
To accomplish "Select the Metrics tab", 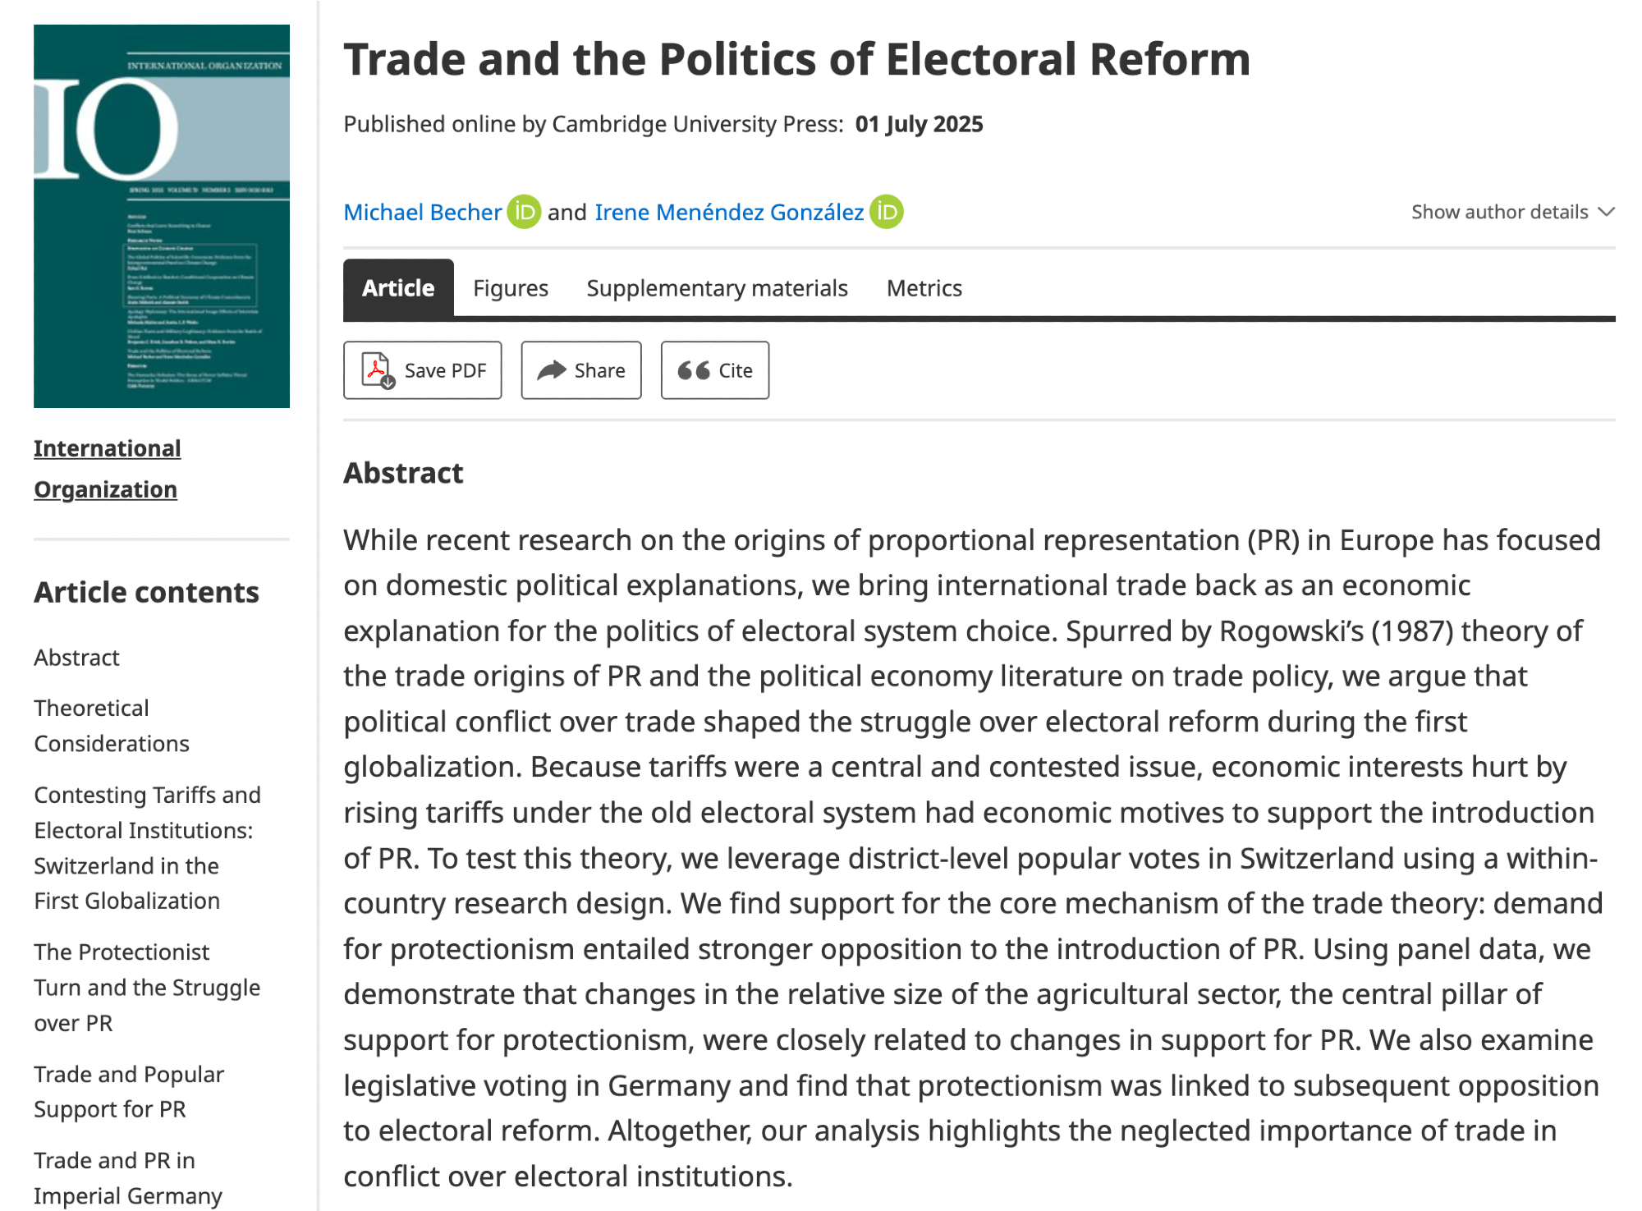I will [924, 288].
